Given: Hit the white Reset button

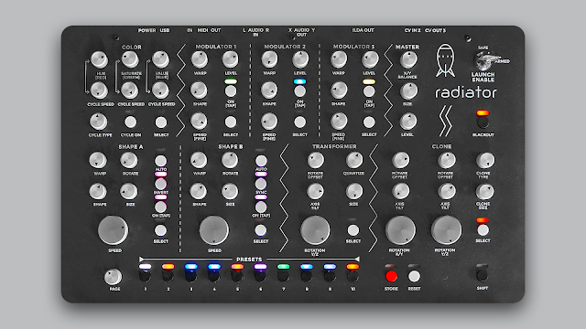Looking at the screenshot, I should click(x=414, y=276).
